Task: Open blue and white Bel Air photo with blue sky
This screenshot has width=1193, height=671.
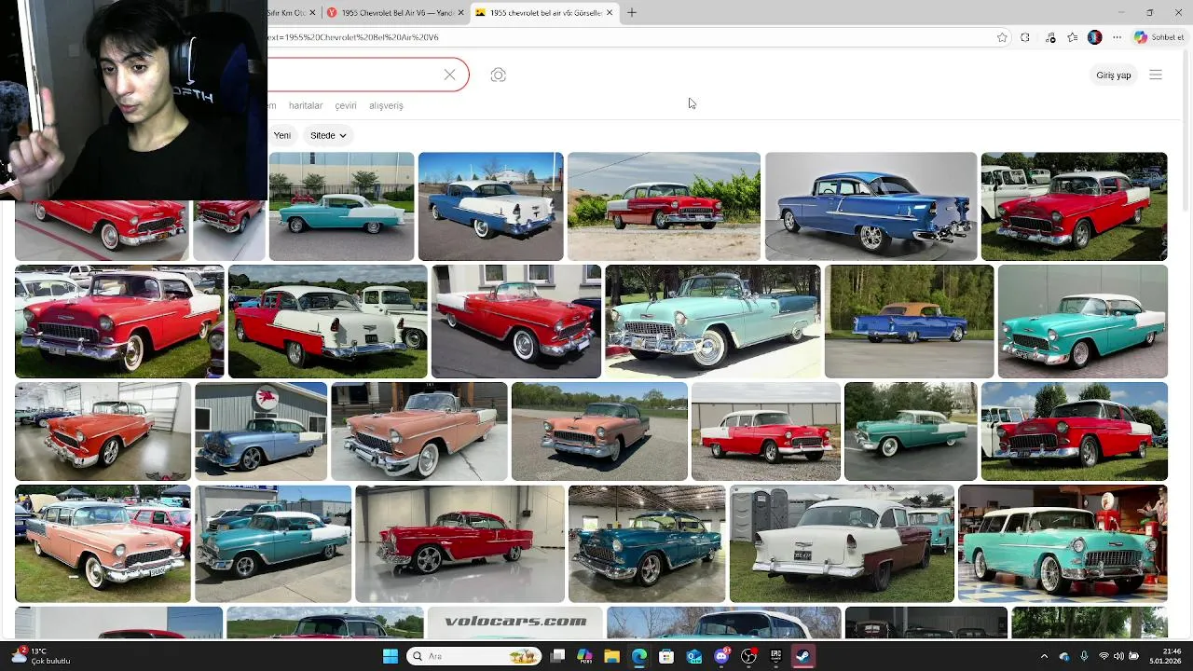Action: coord(490,206)
